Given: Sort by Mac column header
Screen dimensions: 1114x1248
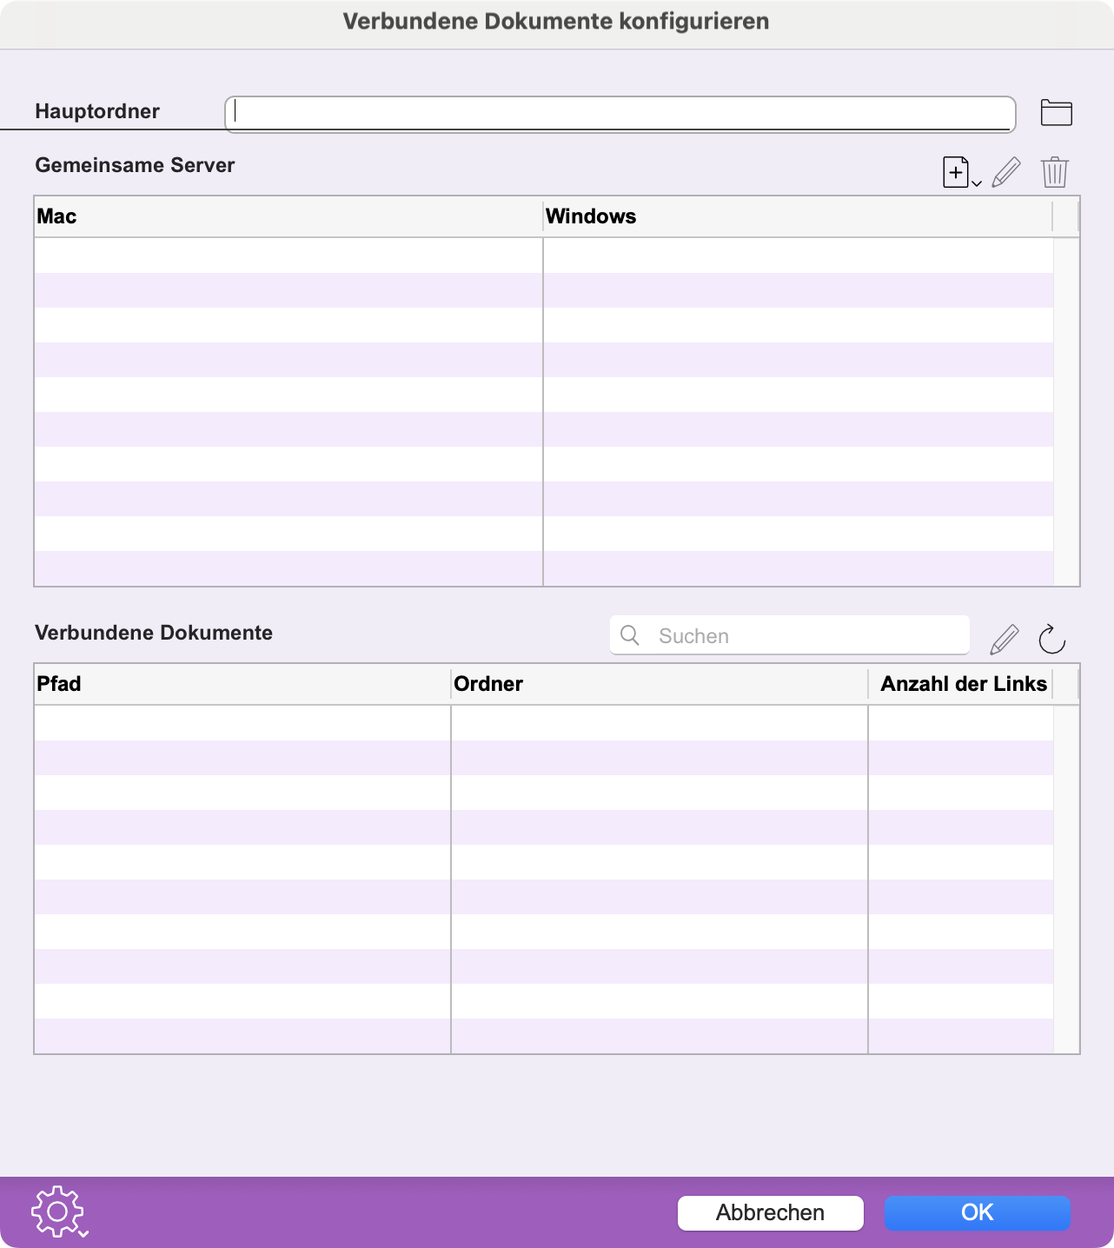Looking at the screenshot, I should coord(288,216).
